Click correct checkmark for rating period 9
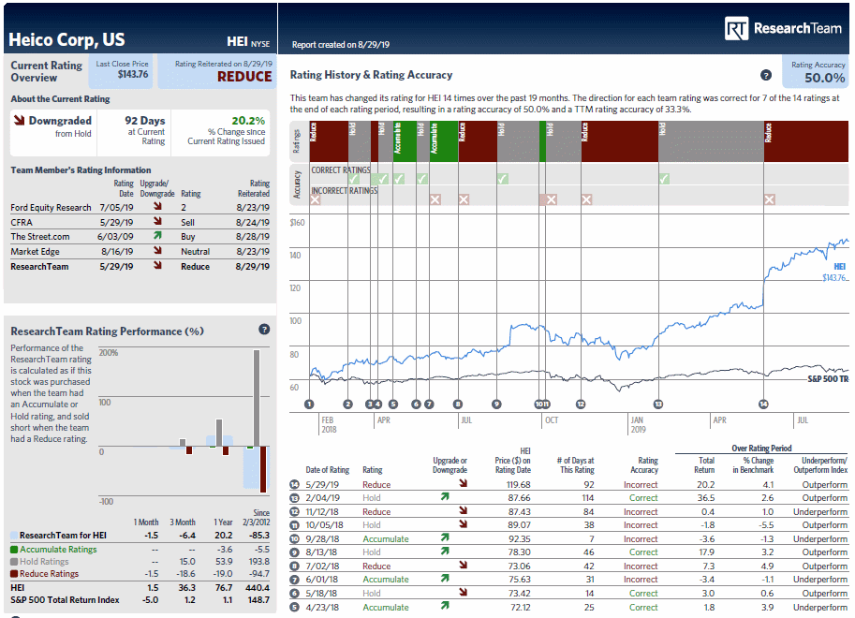This screenshot has height=618, width=855. (503, 179)
